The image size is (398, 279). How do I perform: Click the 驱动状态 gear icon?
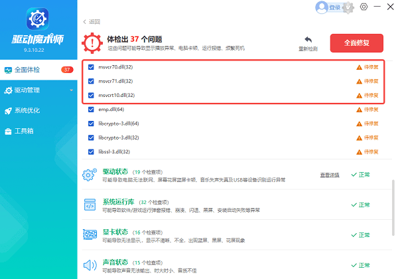[x=90, y=175]
